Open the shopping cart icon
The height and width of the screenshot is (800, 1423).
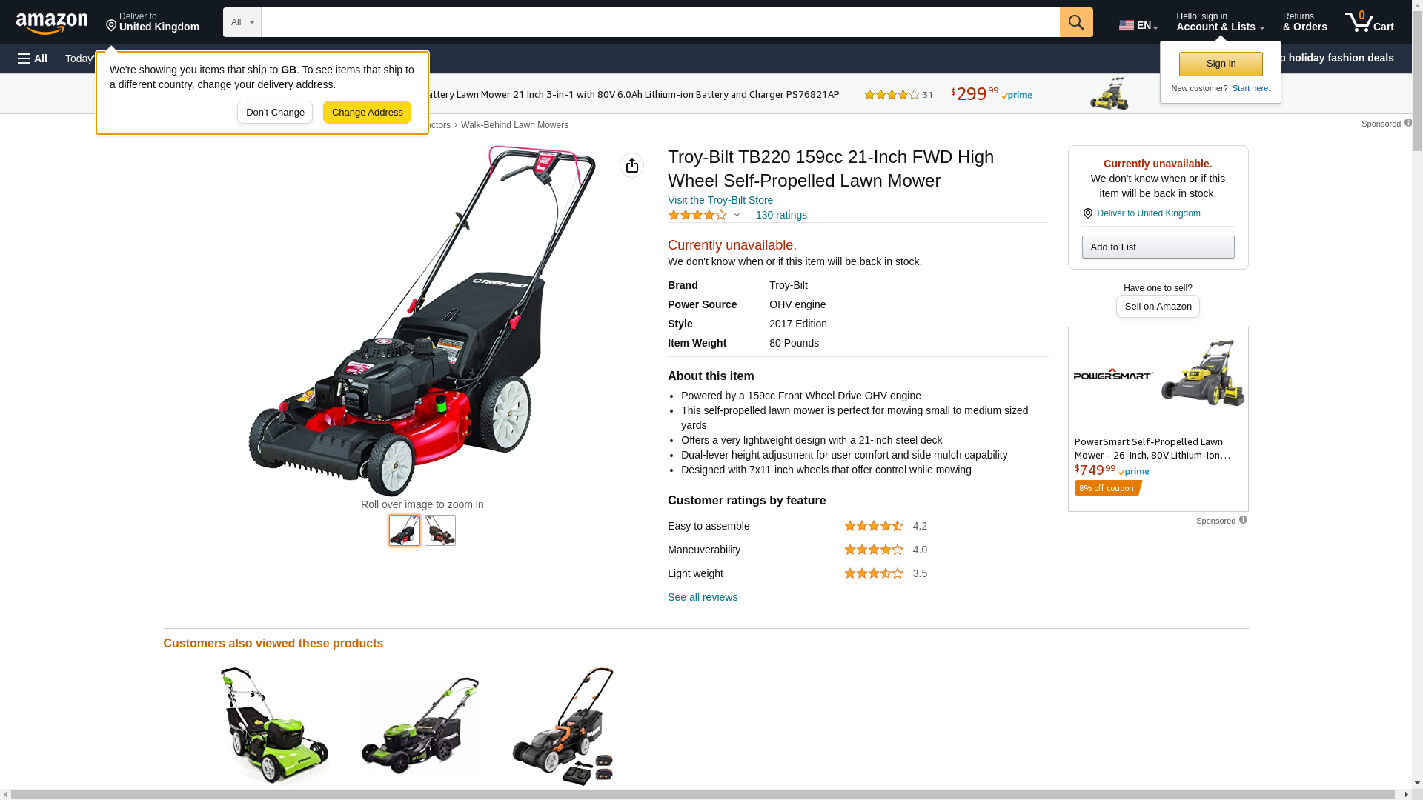1370,22
